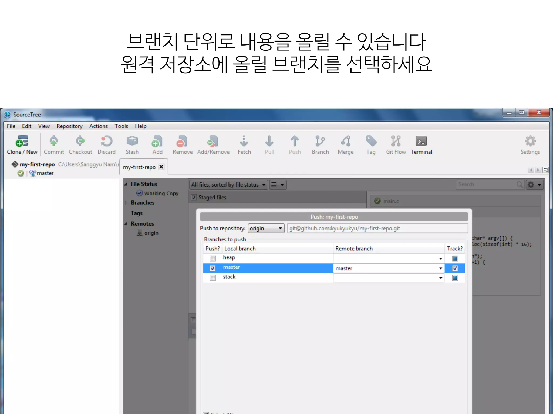
Task: Select Working Copy in sidebar
Action: (x=161, y=193)
